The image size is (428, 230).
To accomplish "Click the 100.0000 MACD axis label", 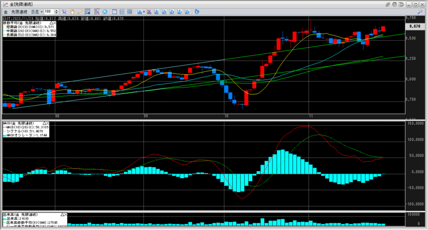I will (416, 139).
